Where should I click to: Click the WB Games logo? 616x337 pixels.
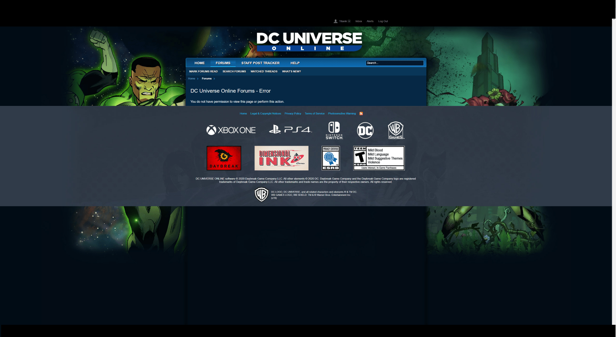pyautogui.click(x=396, y=130)
